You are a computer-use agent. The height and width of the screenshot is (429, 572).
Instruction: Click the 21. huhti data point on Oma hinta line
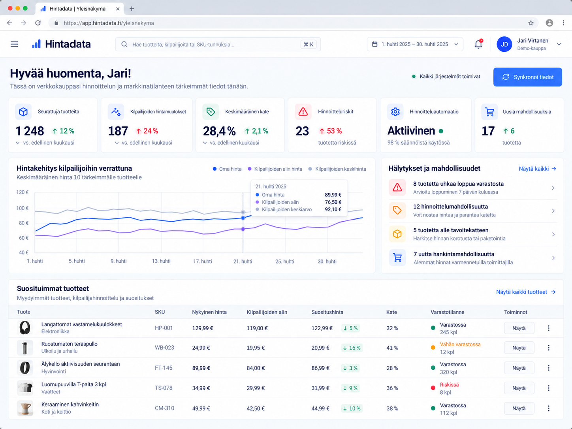point(243,218)
